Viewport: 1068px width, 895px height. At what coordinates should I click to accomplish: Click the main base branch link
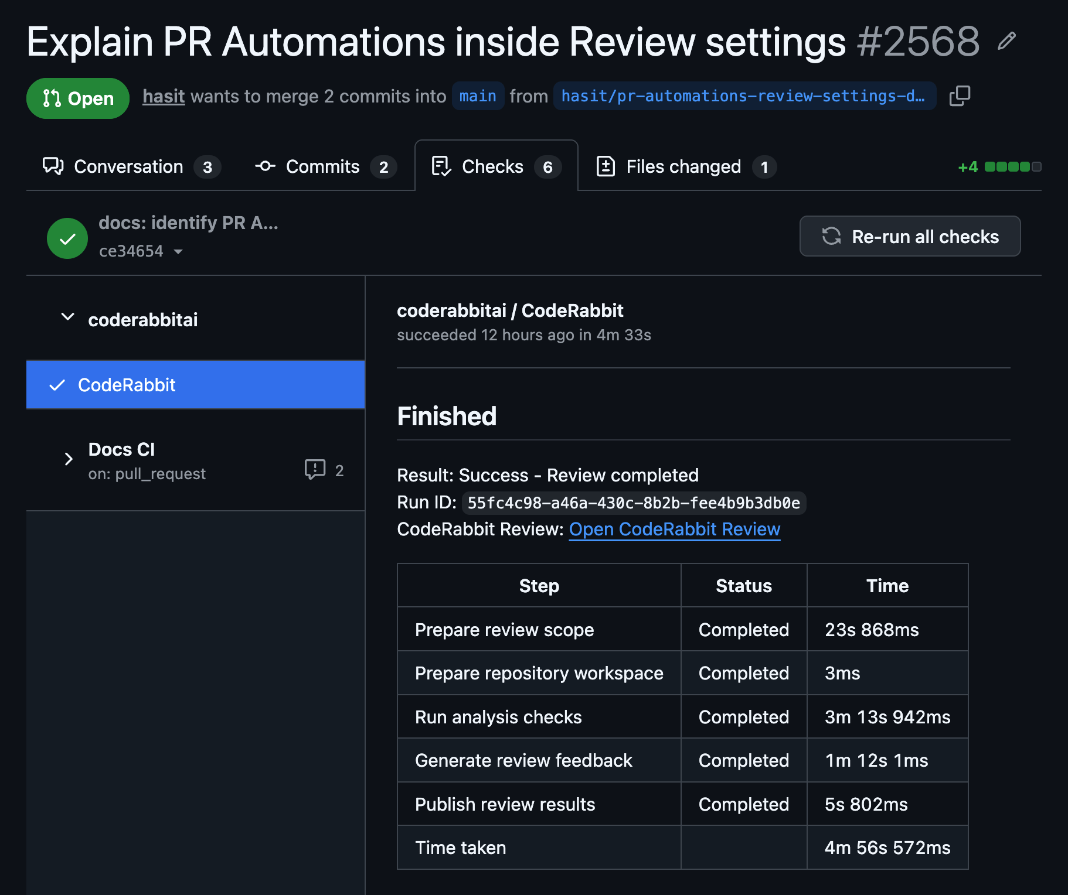coord(478,96)
